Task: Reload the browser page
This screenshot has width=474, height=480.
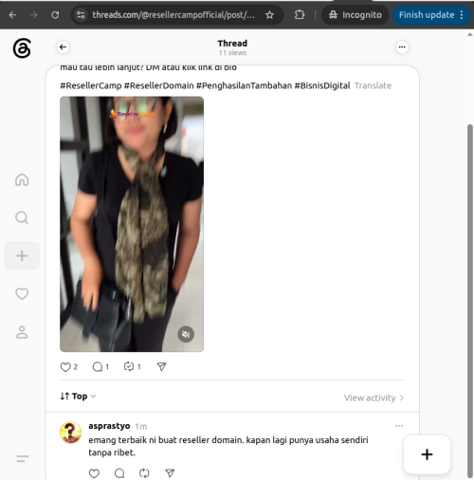Action: coord(55,15)
